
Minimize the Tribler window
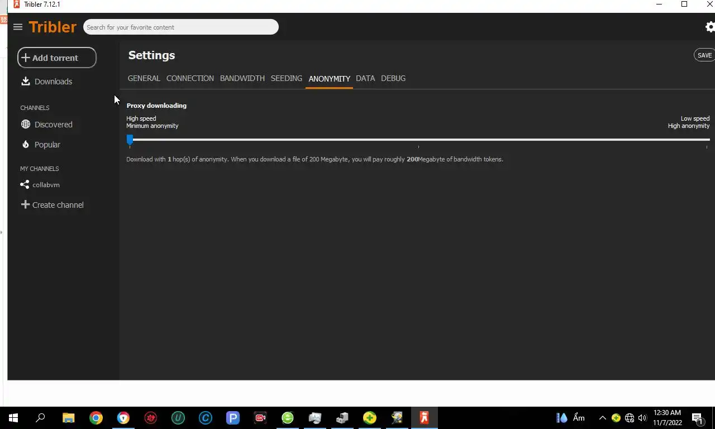click(x=659, y=4)
